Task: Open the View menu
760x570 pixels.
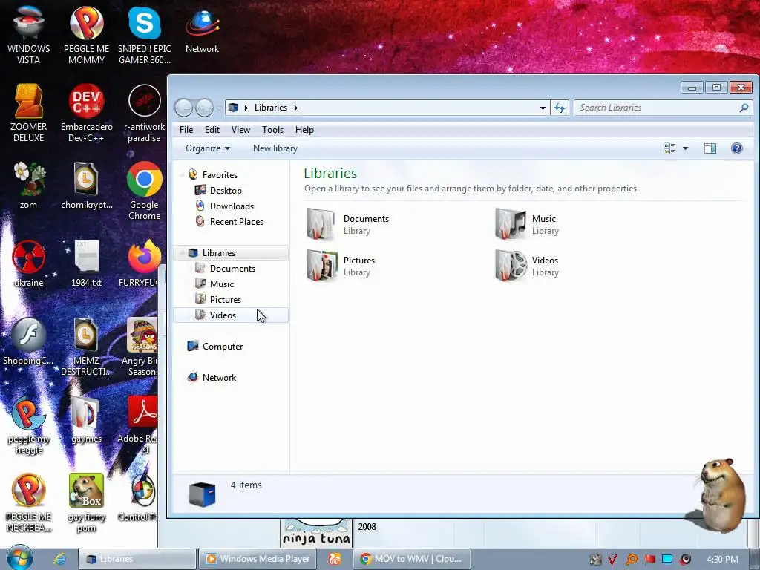Action: pos(240,130)
